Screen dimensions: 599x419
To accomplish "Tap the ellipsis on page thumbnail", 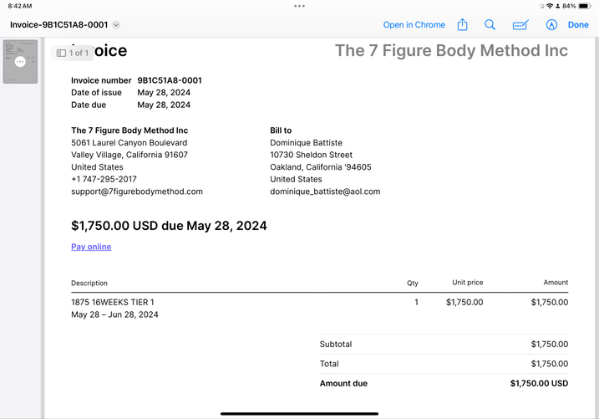I will coord(20,62).
